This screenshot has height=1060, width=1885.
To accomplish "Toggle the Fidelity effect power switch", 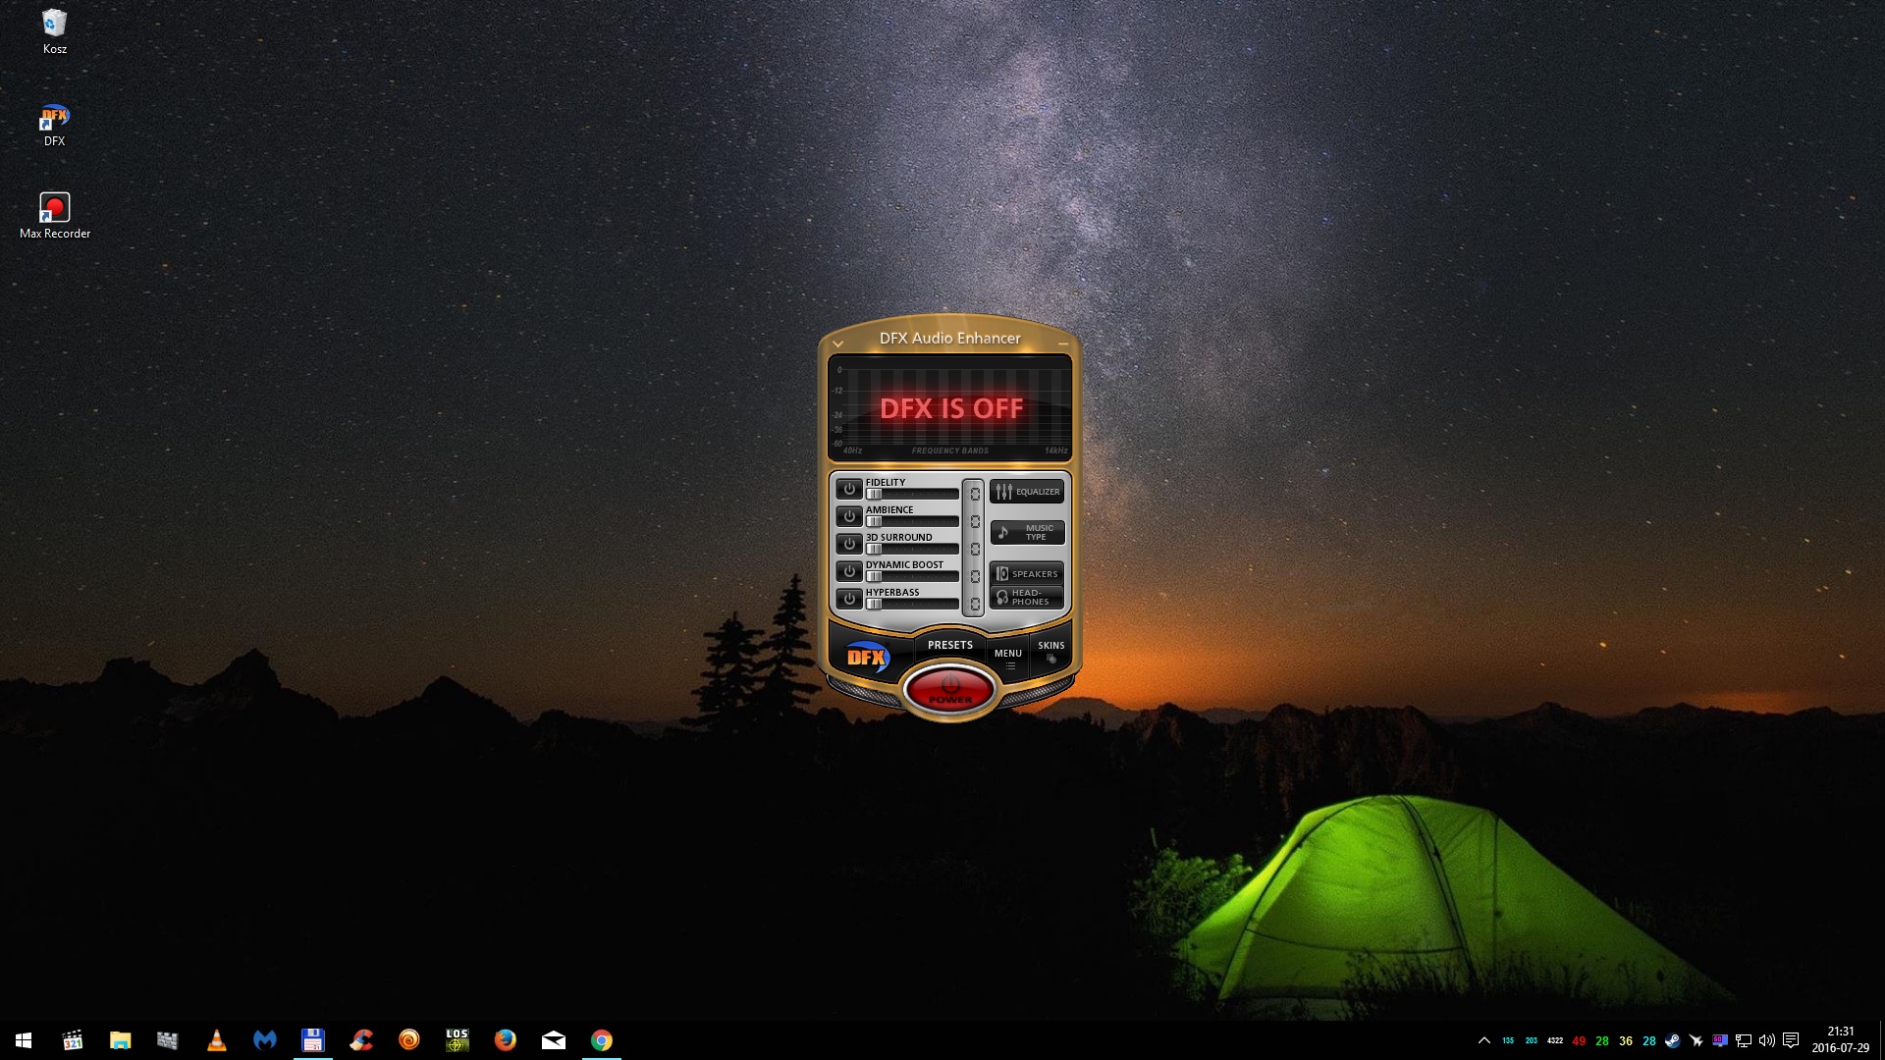I will pyautogui.click(x=849, y=488).
